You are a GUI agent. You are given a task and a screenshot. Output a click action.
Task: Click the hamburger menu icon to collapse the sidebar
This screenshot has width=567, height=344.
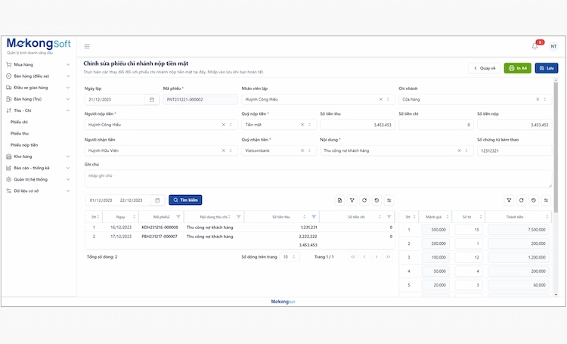(x=87, y=46)
